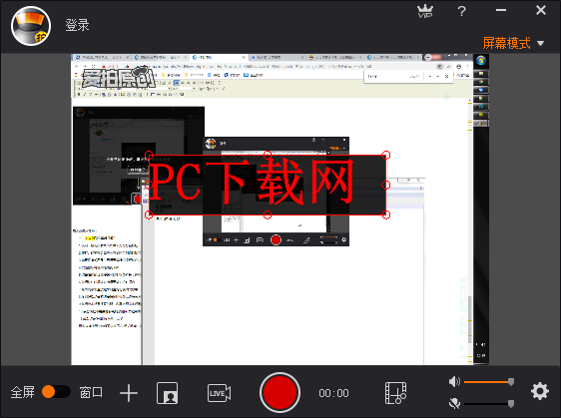Toggle the muted microphone icon
561x418 pixels.
454,404
